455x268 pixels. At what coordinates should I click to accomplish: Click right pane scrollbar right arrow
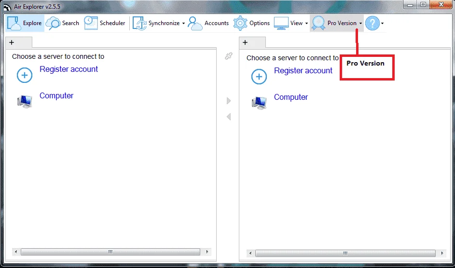click(442, 253)
